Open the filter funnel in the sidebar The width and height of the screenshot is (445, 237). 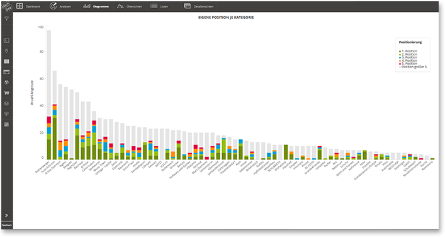pos(6,19)
